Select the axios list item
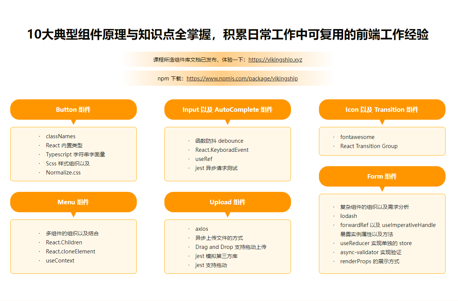The width and height of the screenshot is (458, 301). click(x=201, y=229)
